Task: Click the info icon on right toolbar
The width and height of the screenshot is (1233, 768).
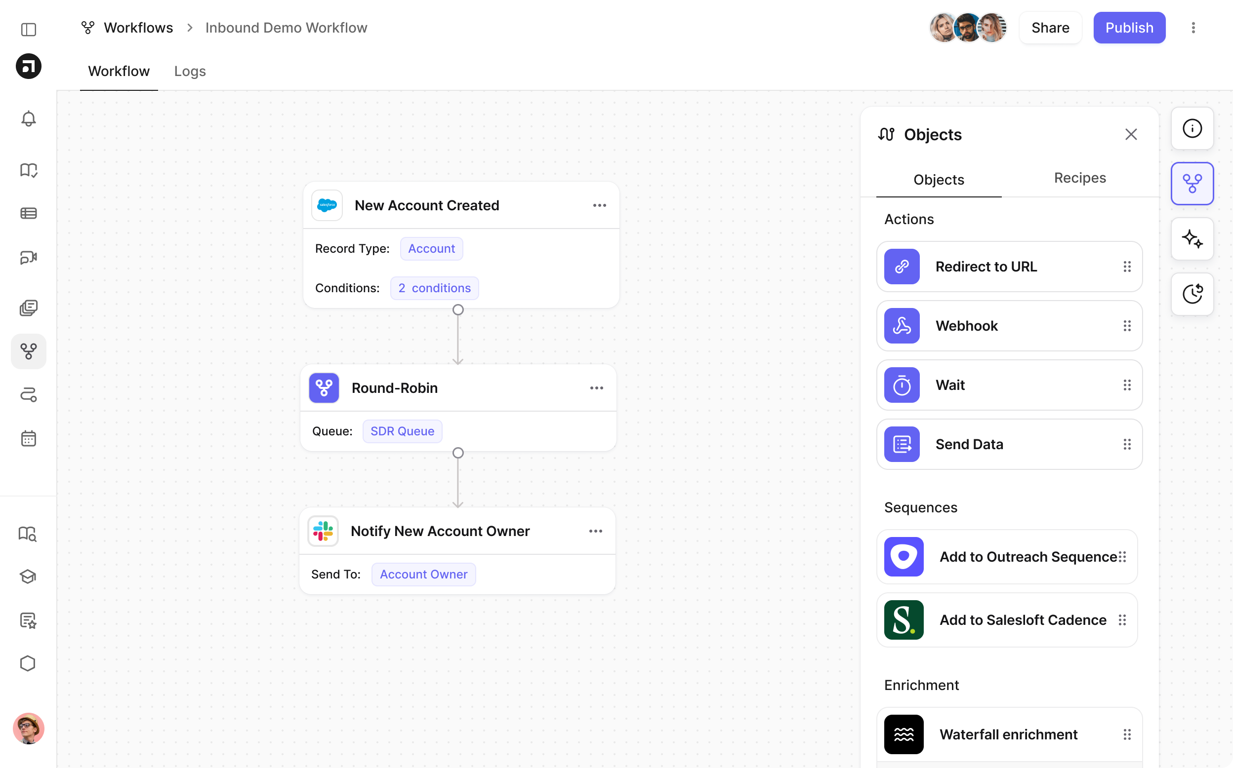Action: [x=1192, y=128]
